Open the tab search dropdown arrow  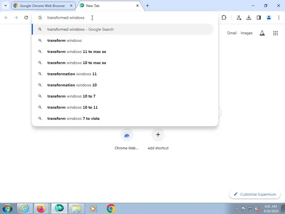pyautogui.click(x=6, y=6)
